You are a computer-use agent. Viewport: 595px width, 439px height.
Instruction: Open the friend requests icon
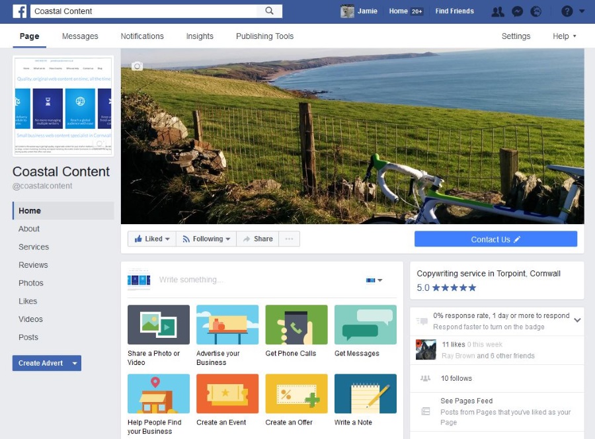(x=498, y=11)
